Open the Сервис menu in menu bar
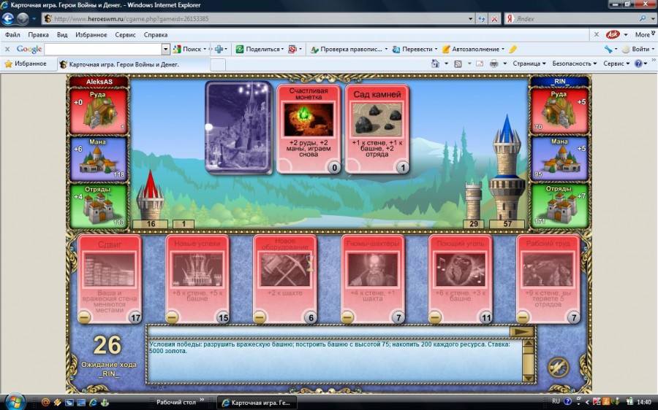658x410 pixels. point(124,34)
